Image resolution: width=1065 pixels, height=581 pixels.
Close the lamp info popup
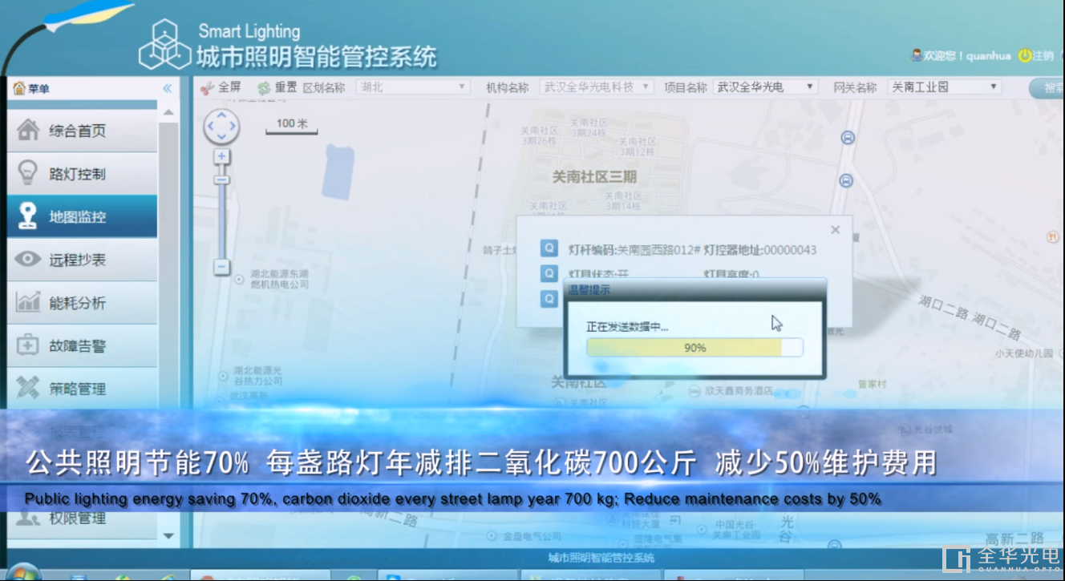835,230
